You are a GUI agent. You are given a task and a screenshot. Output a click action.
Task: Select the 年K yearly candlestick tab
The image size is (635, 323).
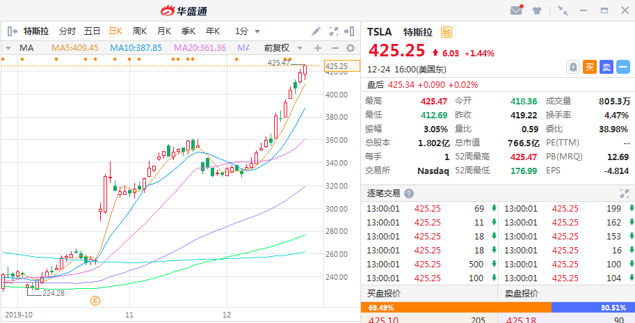click(x=213, y=31)
